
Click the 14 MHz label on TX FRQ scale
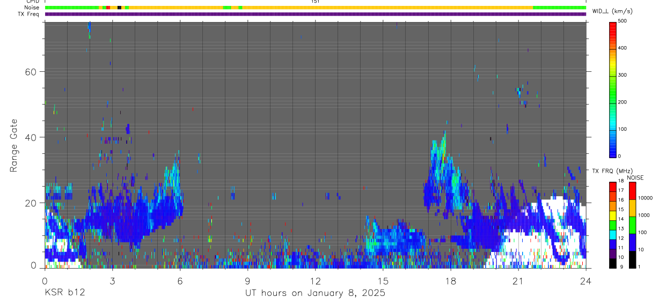click(620, 219)
